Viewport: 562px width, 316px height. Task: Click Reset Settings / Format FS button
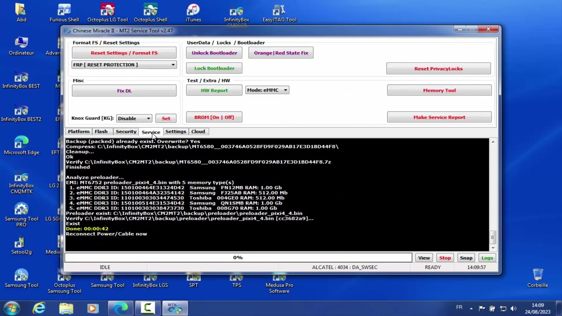[x=124, y=53]
